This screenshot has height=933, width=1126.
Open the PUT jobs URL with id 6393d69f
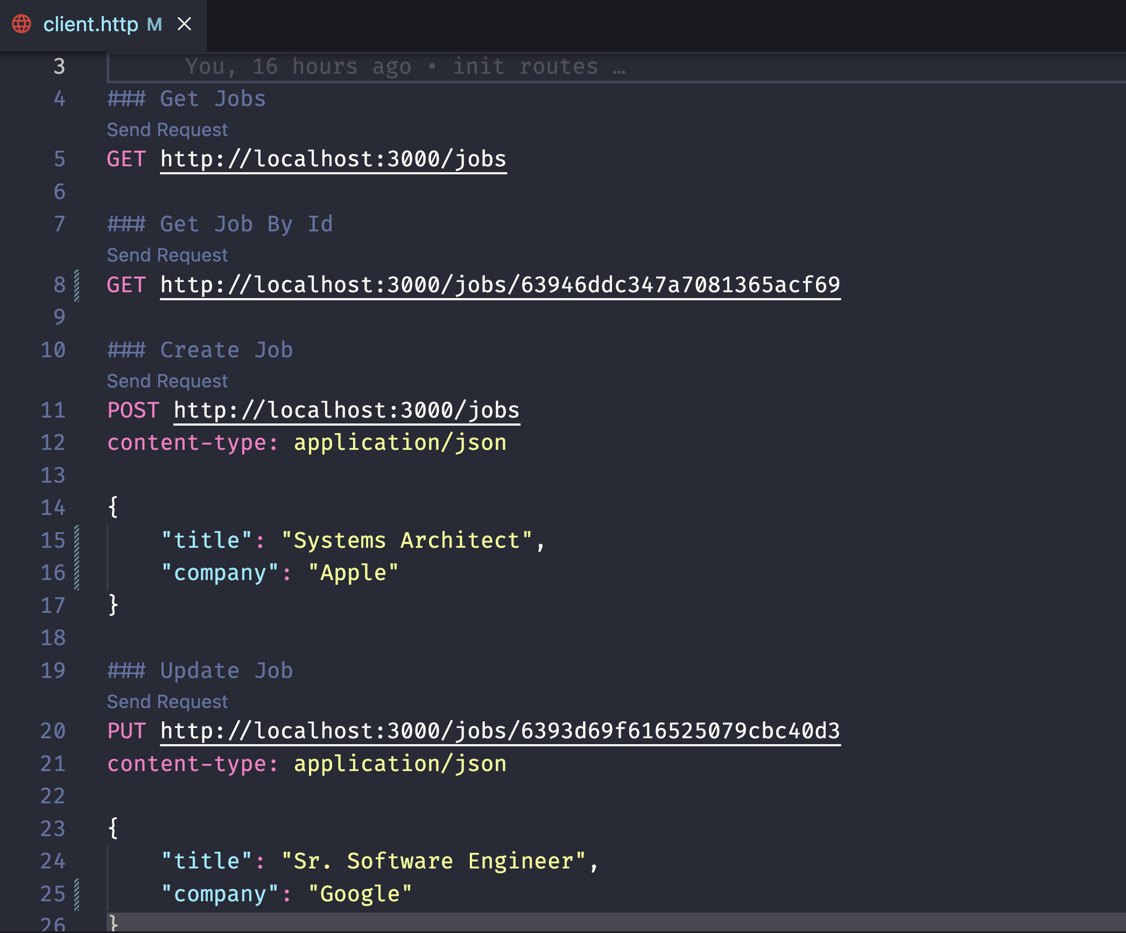(x=500, y=731)
